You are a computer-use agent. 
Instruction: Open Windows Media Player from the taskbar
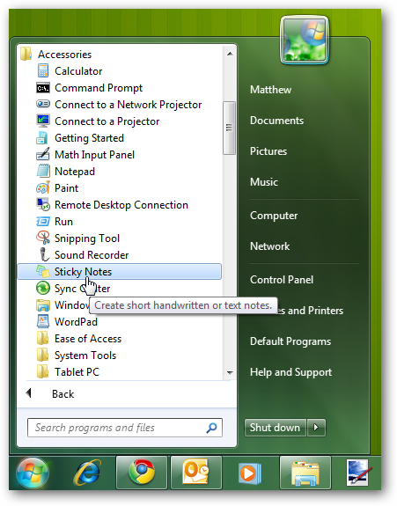click(x=250, y=473)
